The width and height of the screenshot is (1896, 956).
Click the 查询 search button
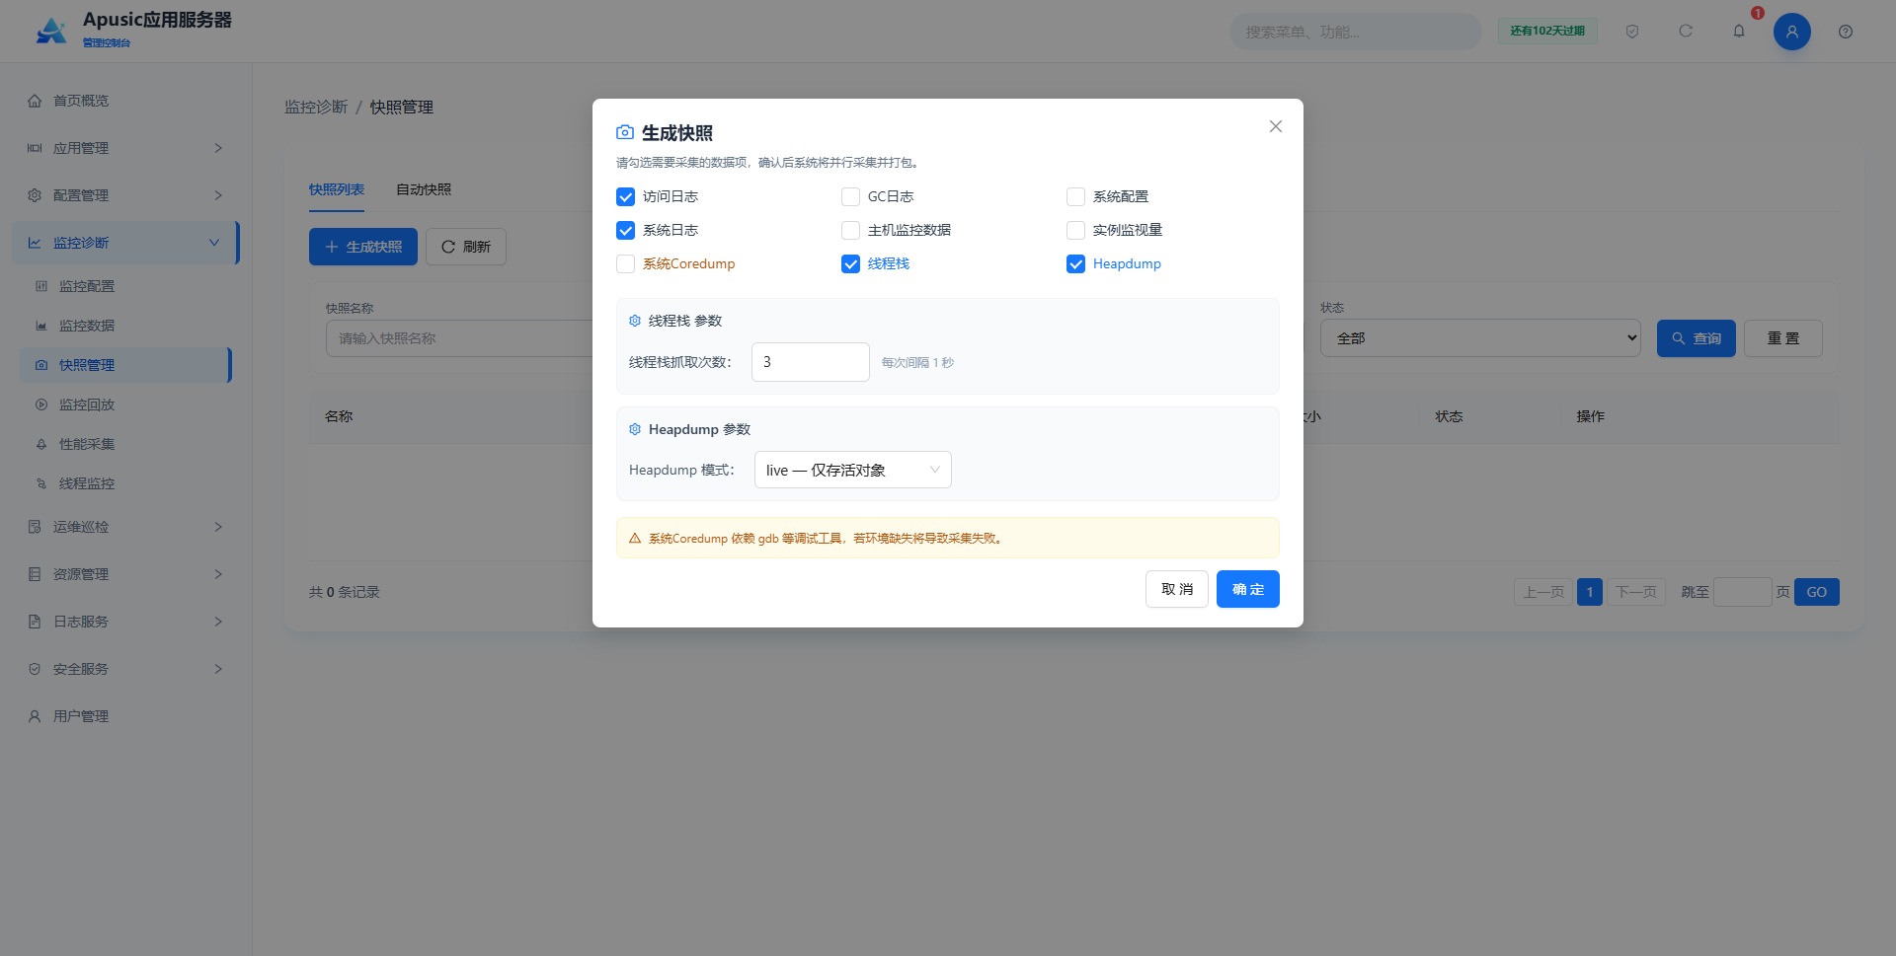1697,338
